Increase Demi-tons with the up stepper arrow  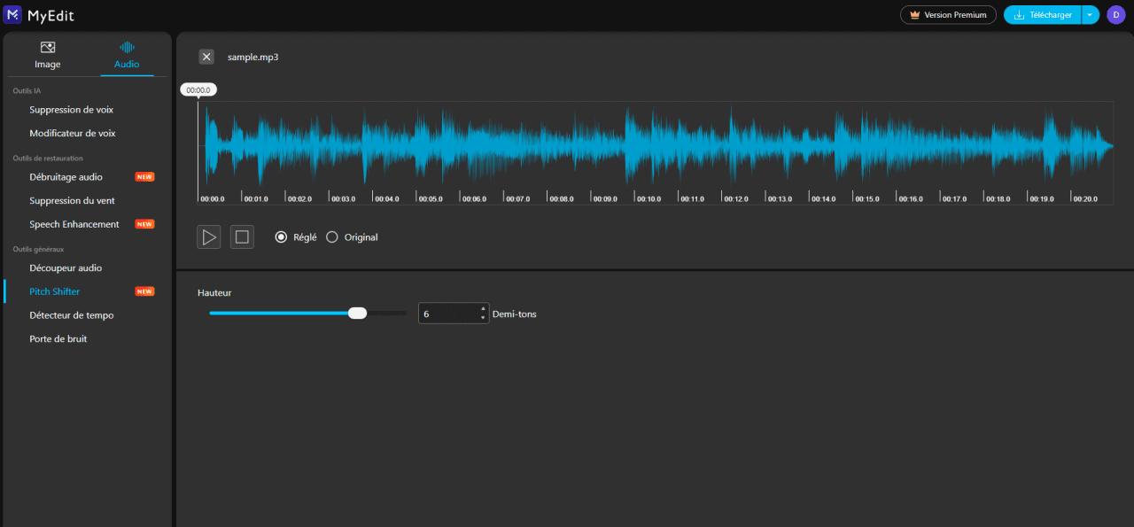tap(481, 308)
